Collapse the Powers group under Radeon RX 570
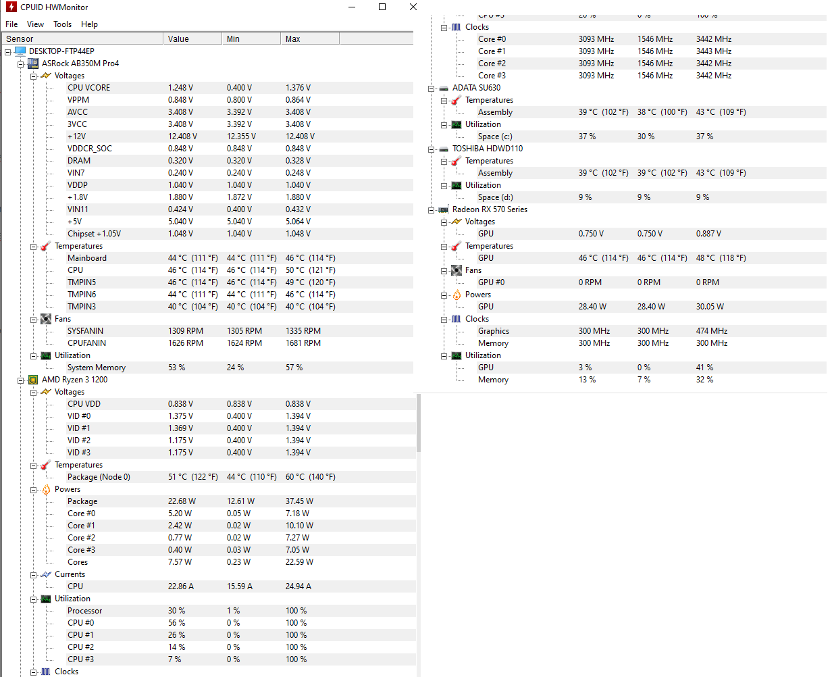This screenshot has width=832, height=677. point(444,295)
